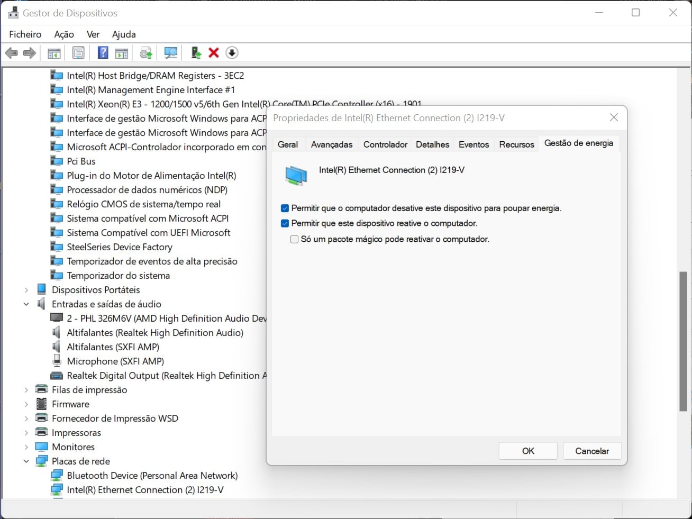Click the monitor icon beside 2 - PHL 326M6V
Viewport: 692px width, 519px height.
(57, 318)
